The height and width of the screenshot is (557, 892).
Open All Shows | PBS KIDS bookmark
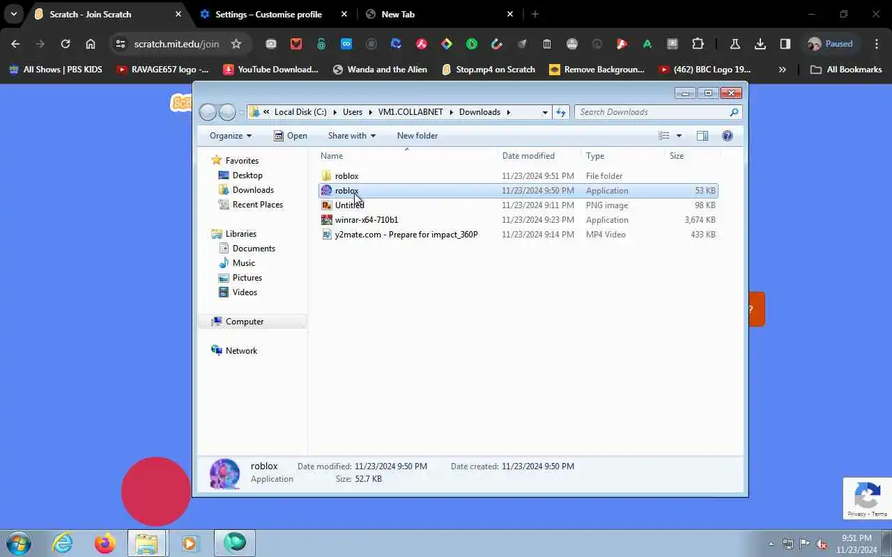55,70
